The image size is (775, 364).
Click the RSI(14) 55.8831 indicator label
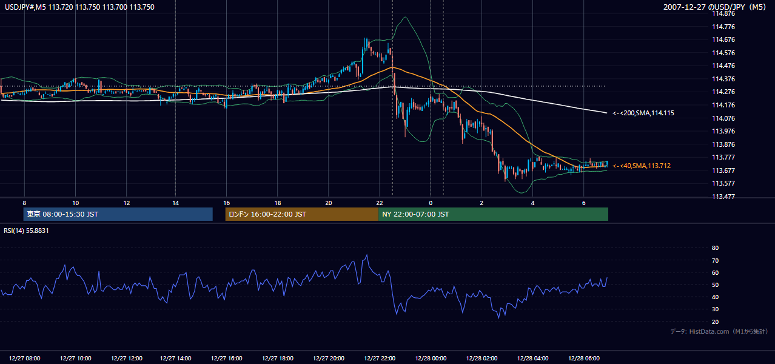pyautogui.click(x=27, y=231)
